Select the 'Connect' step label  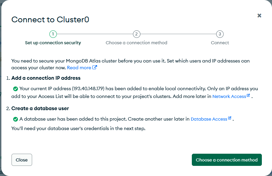[220, 43]
